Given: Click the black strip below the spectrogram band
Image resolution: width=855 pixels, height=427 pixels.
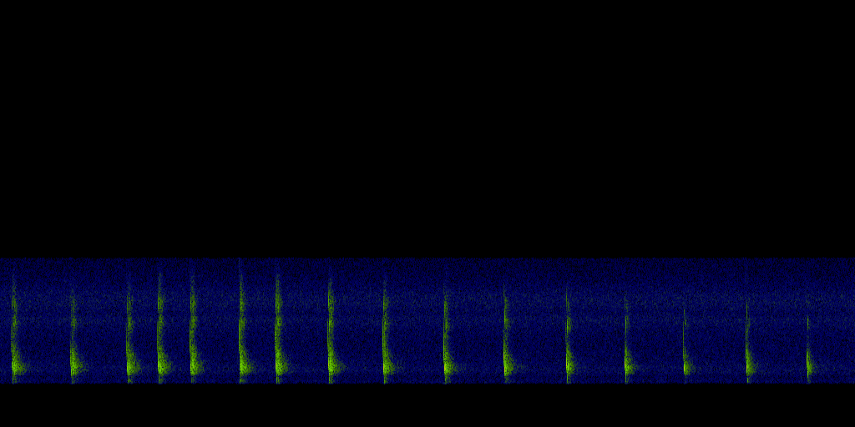Looking at the screenshot, I should [427, 406].
